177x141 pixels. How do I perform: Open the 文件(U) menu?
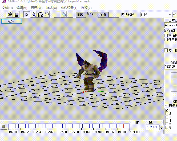tap(7, 8)
